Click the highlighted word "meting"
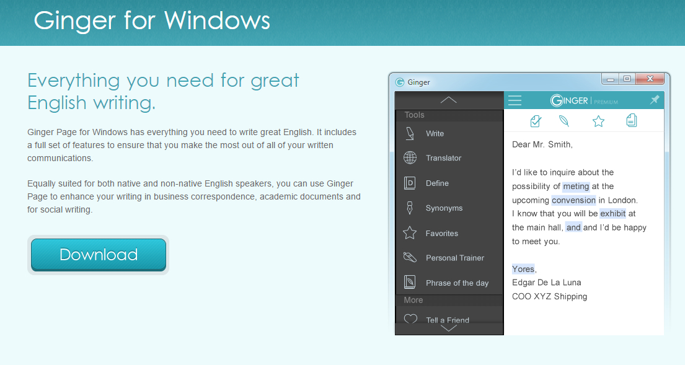Viewport: 685px width, 365px height. click(576, 187)
